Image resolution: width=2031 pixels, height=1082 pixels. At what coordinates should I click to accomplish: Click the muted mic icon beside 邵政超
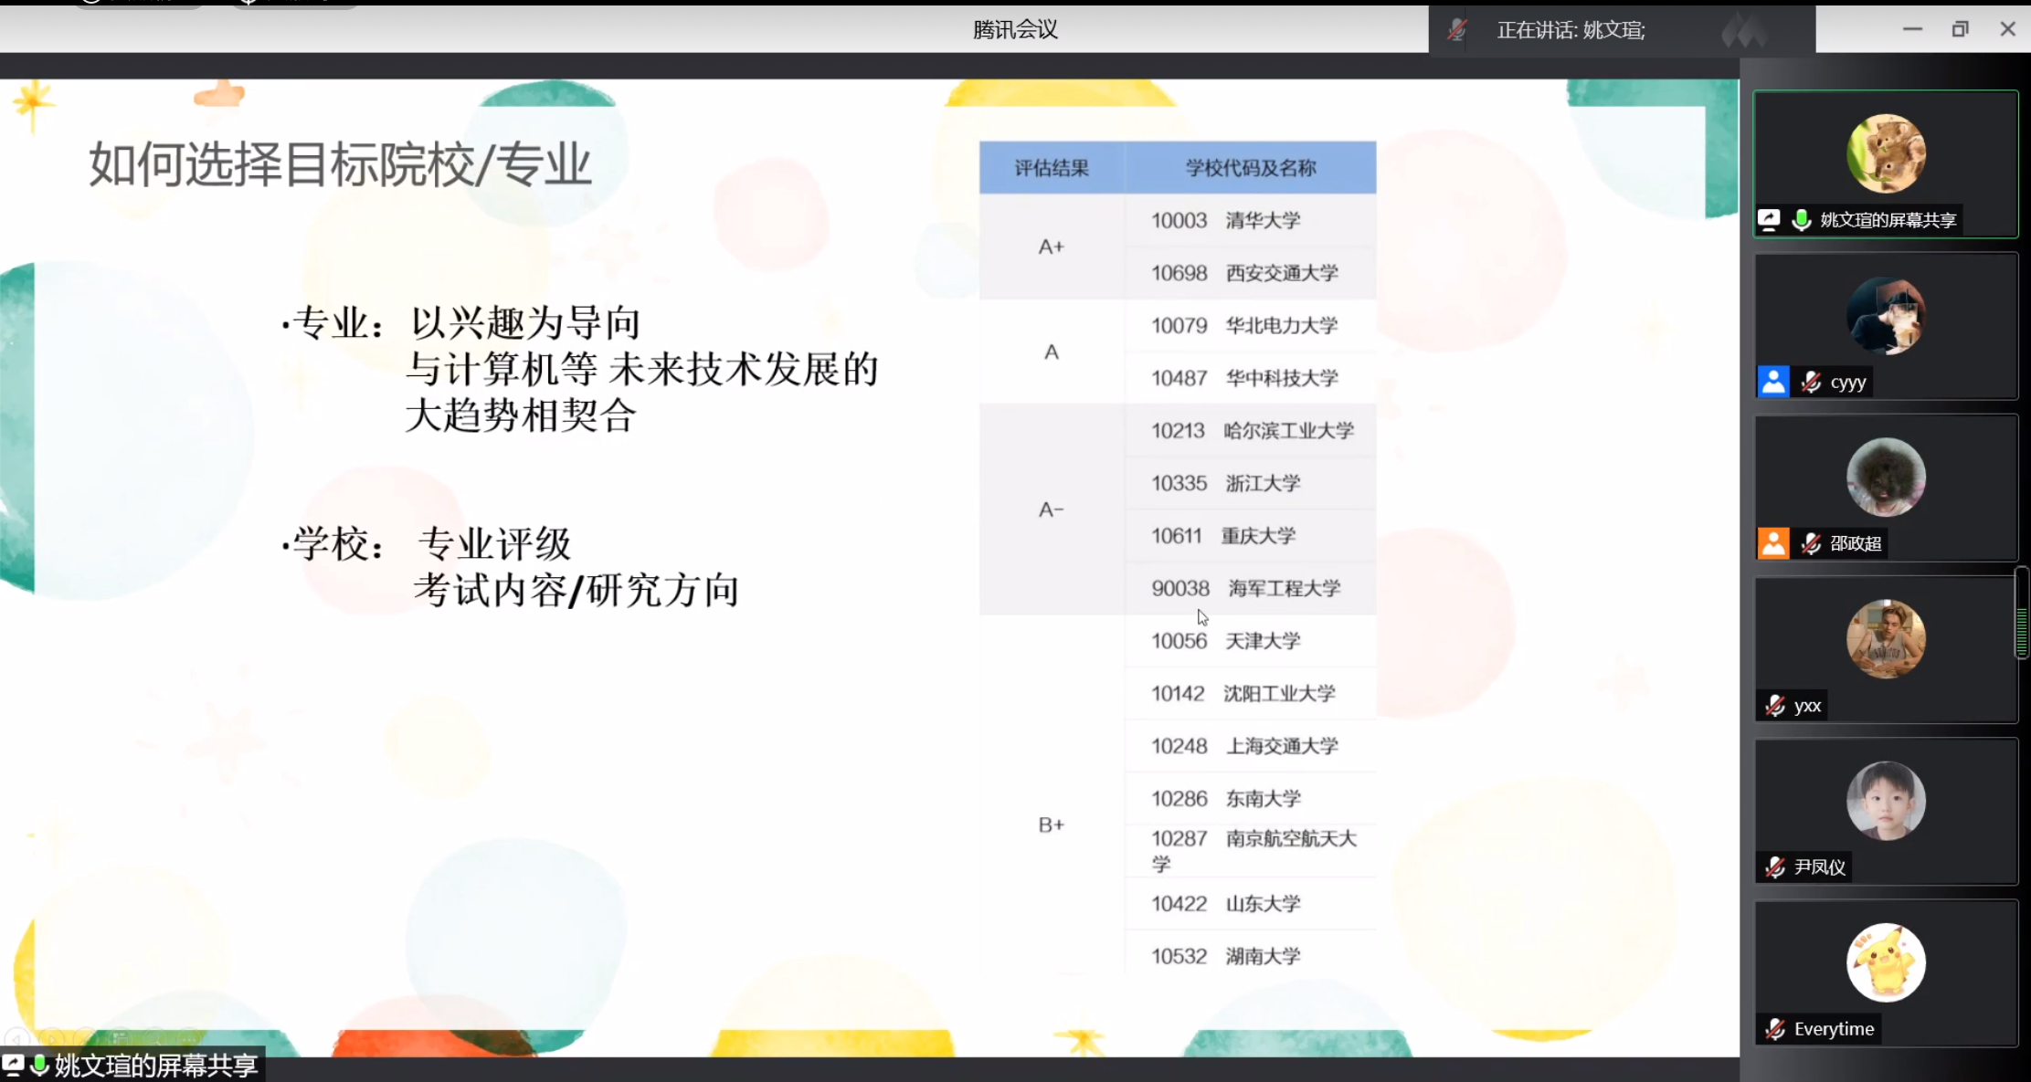click(x=1811, y=543)
